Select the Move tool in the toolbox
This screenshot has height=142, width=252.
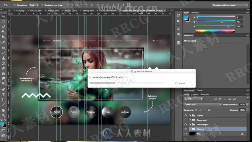pyautogui.click(x=4, y=17)
